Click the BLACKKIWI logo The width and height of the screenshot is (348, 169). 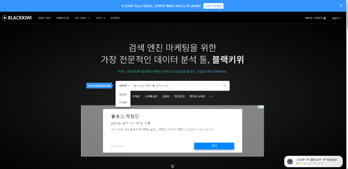point(17,18)
